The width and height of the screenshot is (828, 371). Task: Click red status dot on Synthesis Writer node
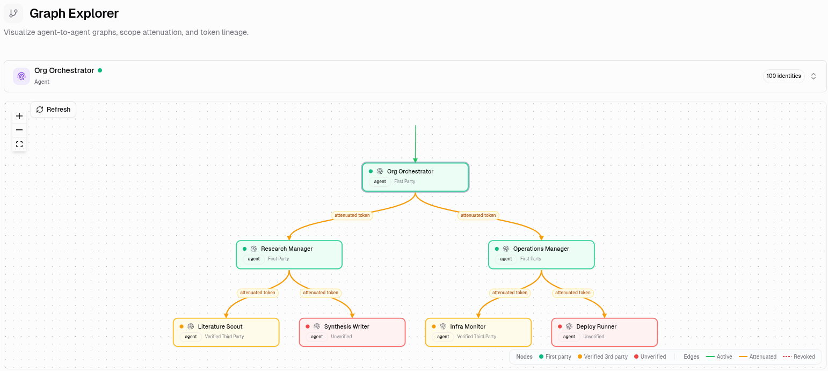(x=308, y=326)
